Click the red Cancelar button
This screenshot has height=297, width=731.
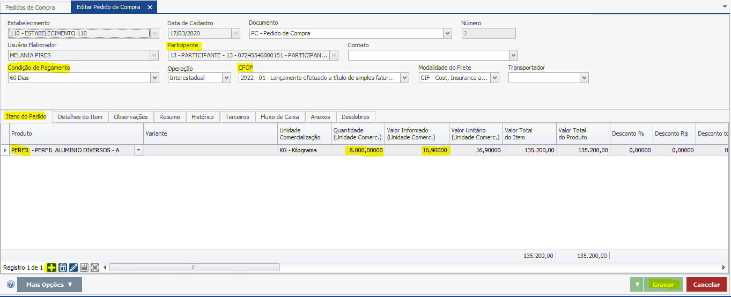(x=706, y=285)
